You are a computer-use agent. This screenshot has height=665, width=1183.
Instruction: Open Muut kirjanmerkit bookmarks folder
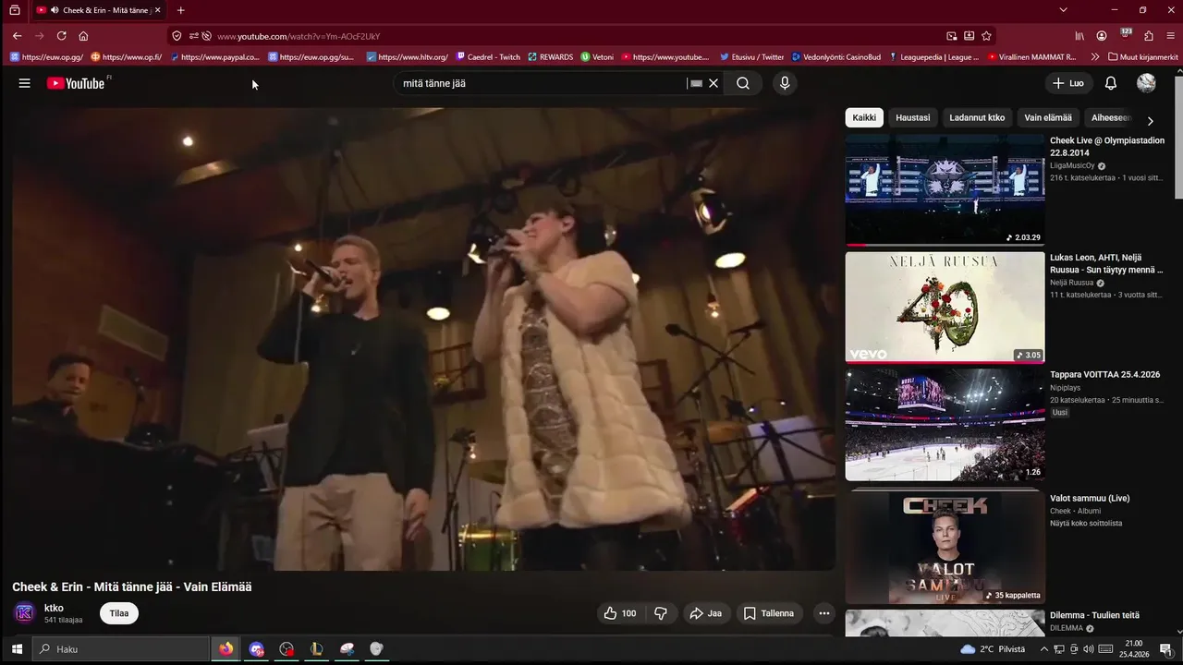(x=1143, y=56)
